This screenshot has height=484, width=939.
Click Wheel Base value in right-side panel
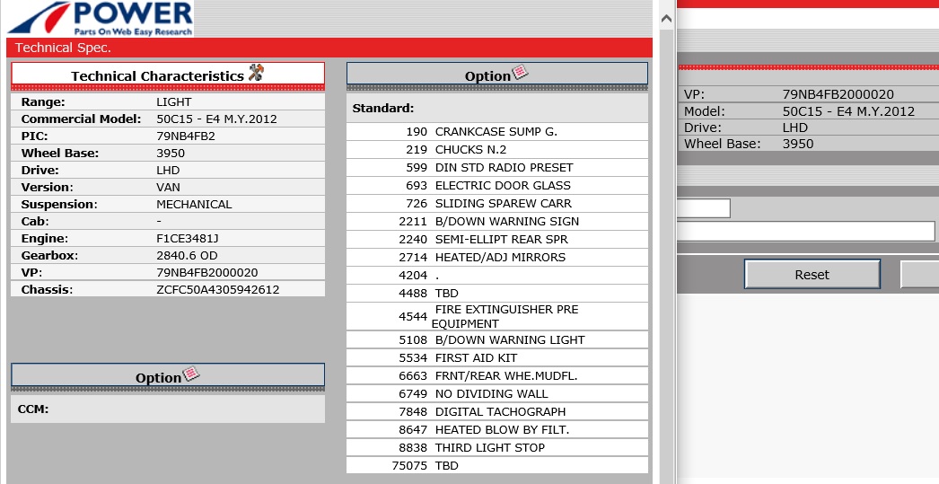click(x=798, y=144)
